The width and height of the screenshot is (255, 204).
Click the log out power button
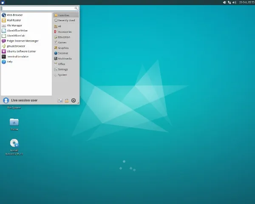coord(74,100)
